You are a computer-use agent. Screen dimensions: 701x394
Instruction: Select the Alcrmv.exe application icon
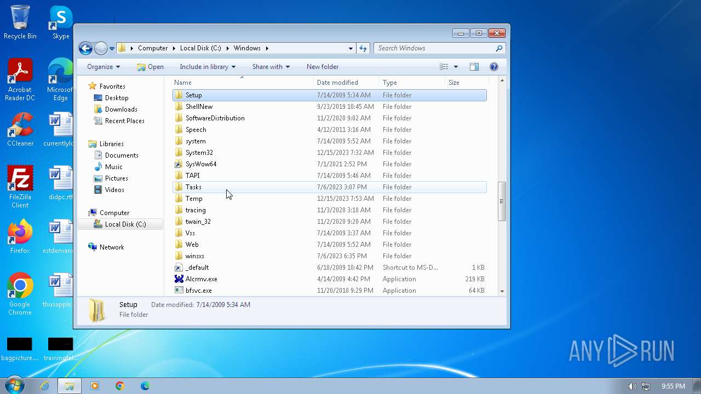[179, 279]
